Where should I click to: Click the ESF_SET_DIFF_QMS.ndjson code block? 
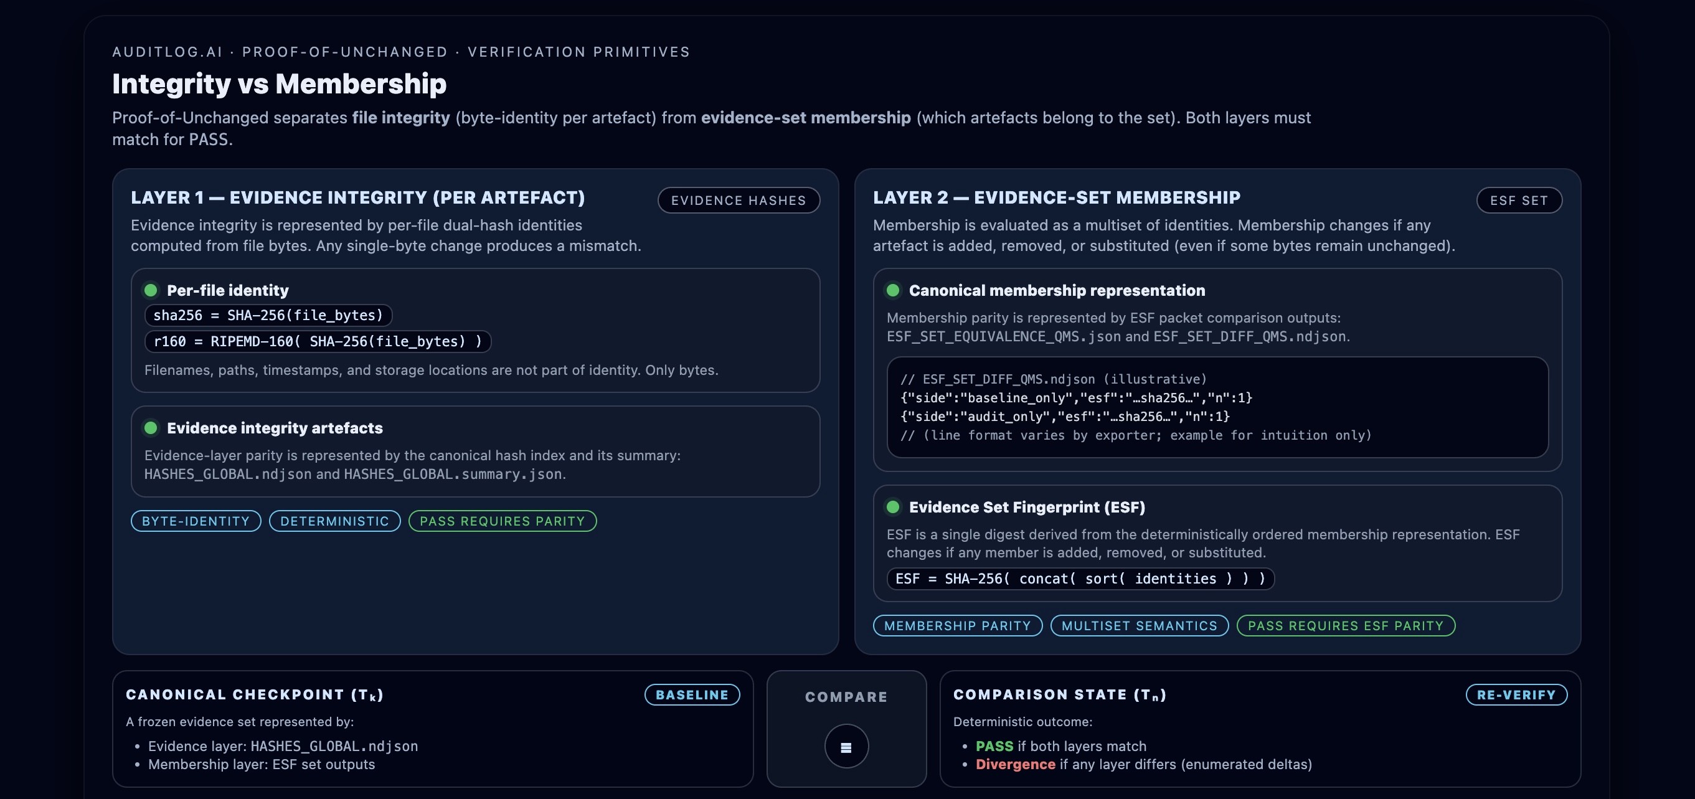[x=1217, y=407]
